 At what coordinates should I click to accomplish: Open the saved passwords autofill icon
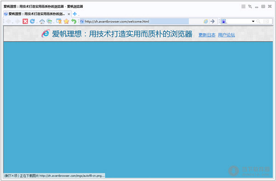coord(59,22)
